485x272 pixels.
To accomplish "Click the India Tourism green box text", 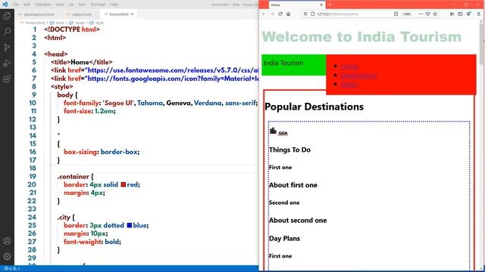I will click(283, 63).
